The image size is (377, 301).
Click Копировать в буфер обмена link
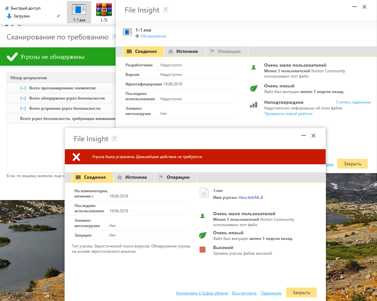(x=202, y=293)
